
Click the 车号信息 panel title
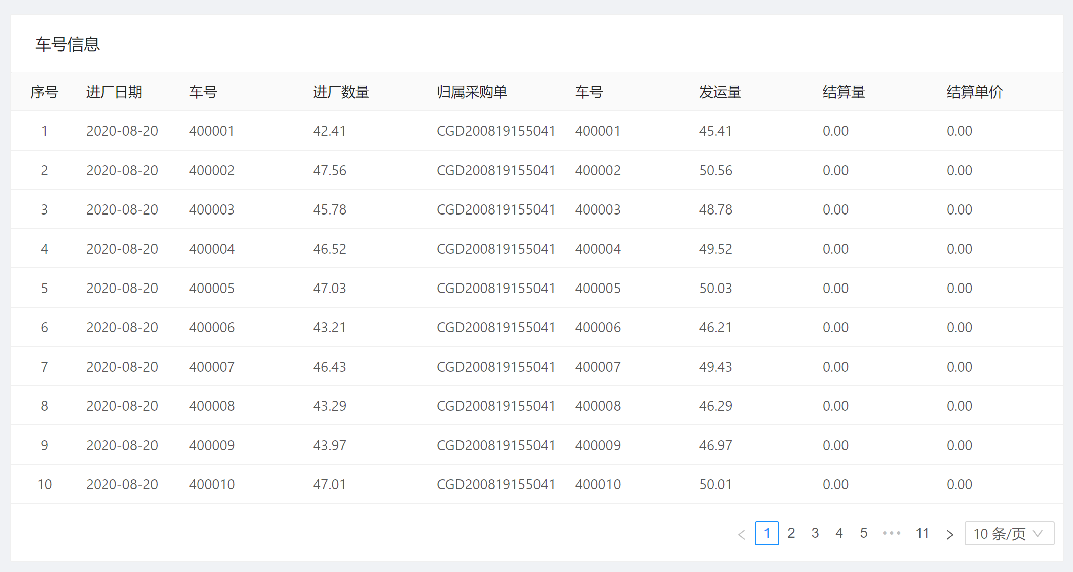(67, 44)
